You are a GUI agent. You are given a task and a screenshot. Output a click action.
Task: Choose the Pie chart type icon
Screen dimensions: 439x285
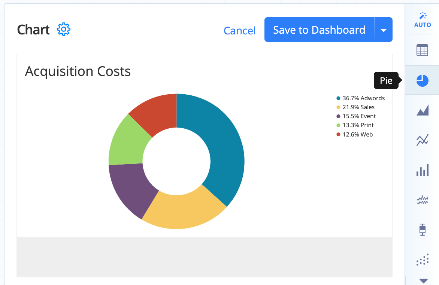pyautogui.click(x=422, y=80)
